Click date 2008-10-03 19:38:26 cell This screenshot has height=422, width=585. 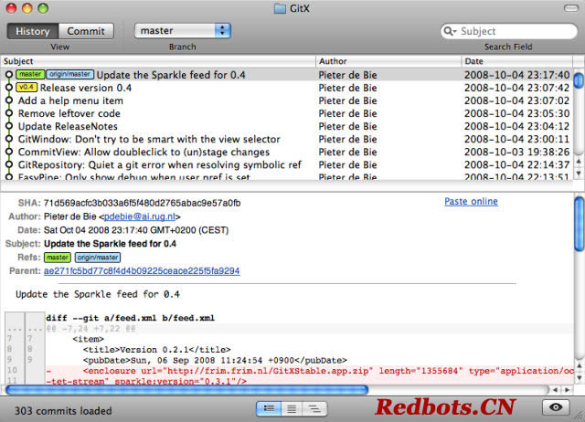[516, 153]
